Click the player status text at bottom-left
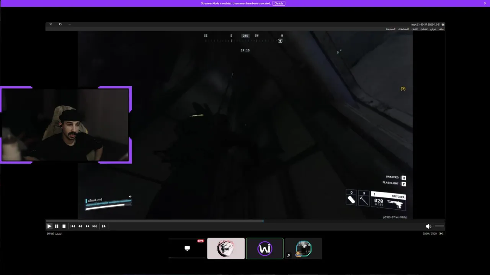The image size is (490, 275). tap(54, 233)
